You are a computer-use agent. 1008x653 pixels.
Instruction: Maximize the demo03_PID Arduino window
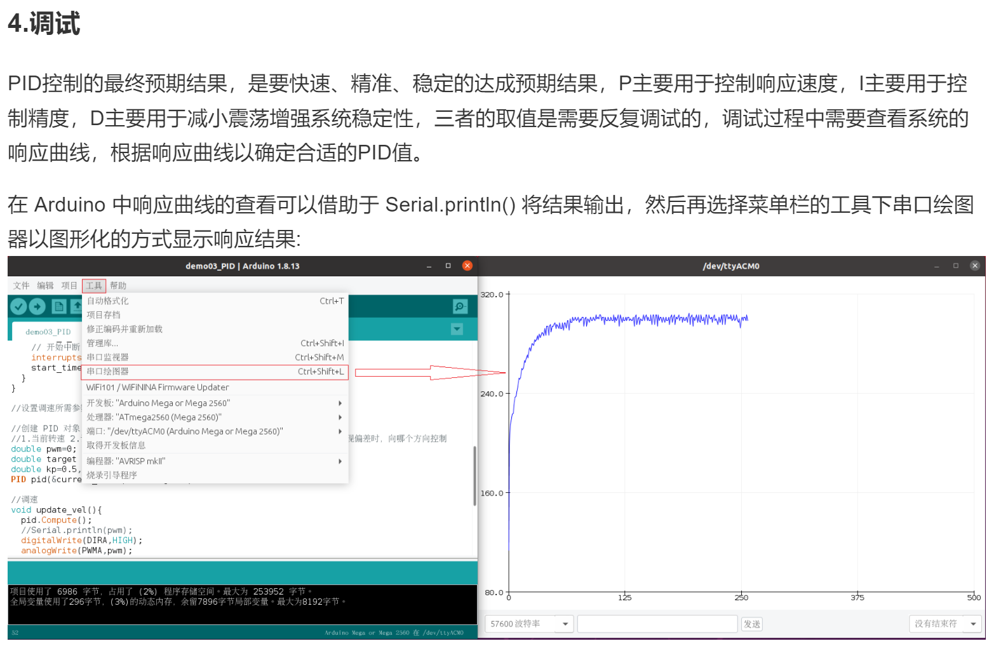click(x=448, y=266)
